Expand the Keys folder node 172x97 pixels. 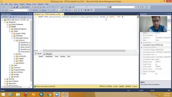pos(15,54)
